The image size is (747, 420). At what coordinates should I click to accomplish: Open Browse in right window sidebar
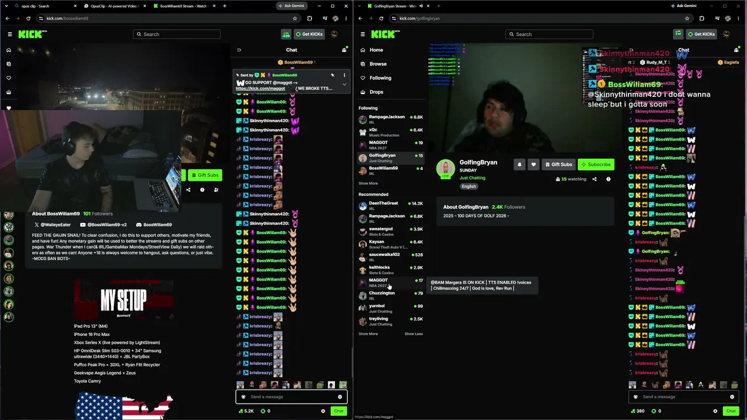click(x=378, y=64)
